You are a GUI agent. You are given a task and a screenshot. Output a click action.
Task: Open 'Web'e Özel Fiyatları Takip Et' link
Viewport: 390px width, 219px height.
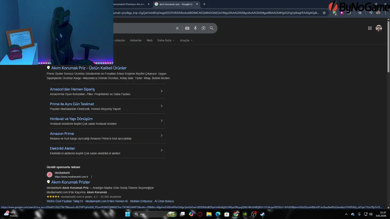(x=65, y=201)
